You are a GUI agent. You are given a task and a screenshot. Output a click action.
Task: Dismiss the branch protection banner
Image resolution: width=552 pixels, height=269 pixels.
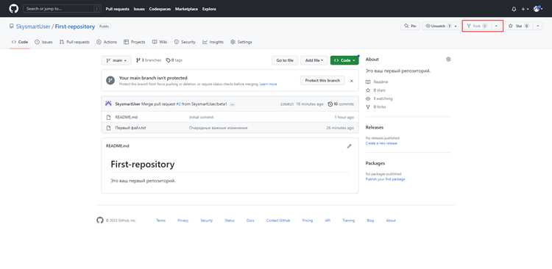pos(351,81)
